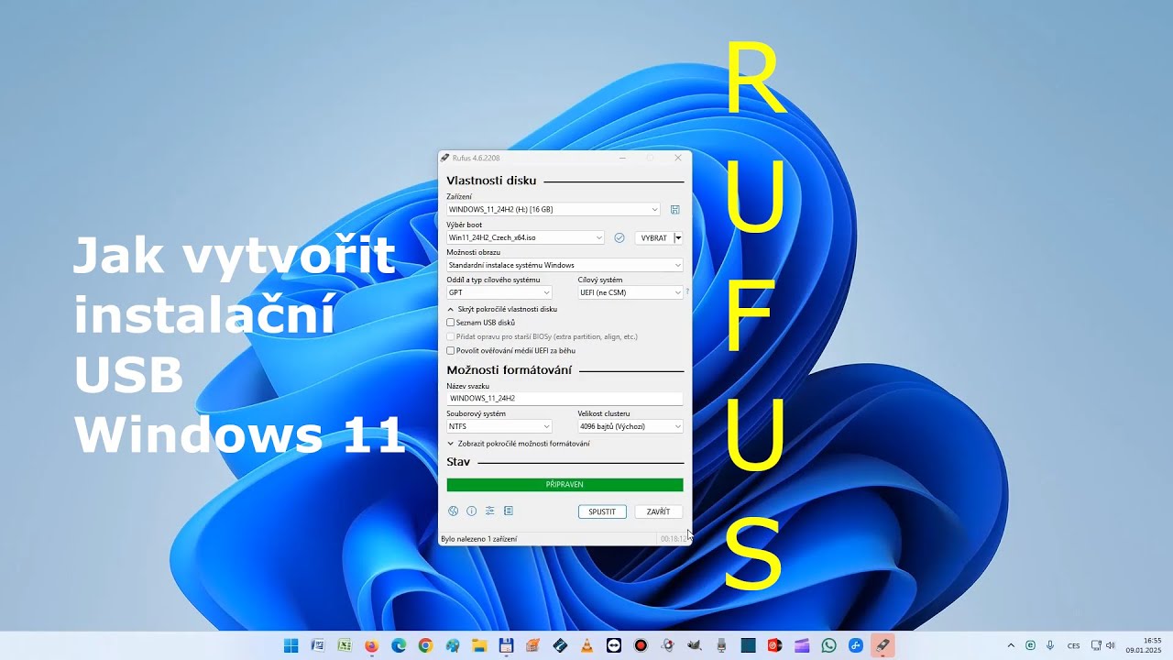Click the microphone taskbar app icon
Screen dimensions: 1173x660
pyautogui.click(x=720, y=645)
